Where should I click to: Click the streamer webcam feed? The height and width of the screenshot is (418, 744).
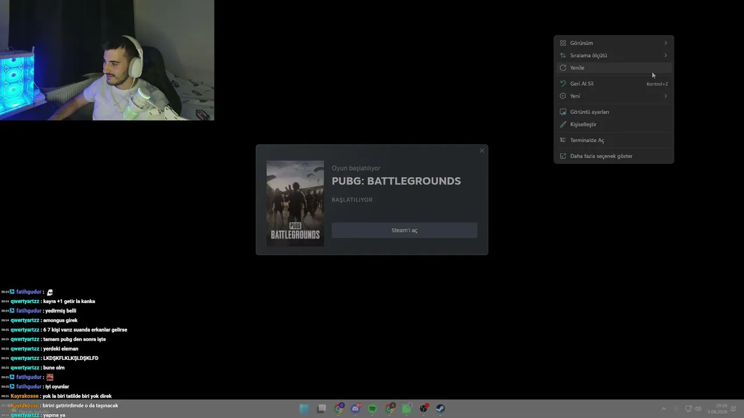pyautogui.click(x=107, y=60)
